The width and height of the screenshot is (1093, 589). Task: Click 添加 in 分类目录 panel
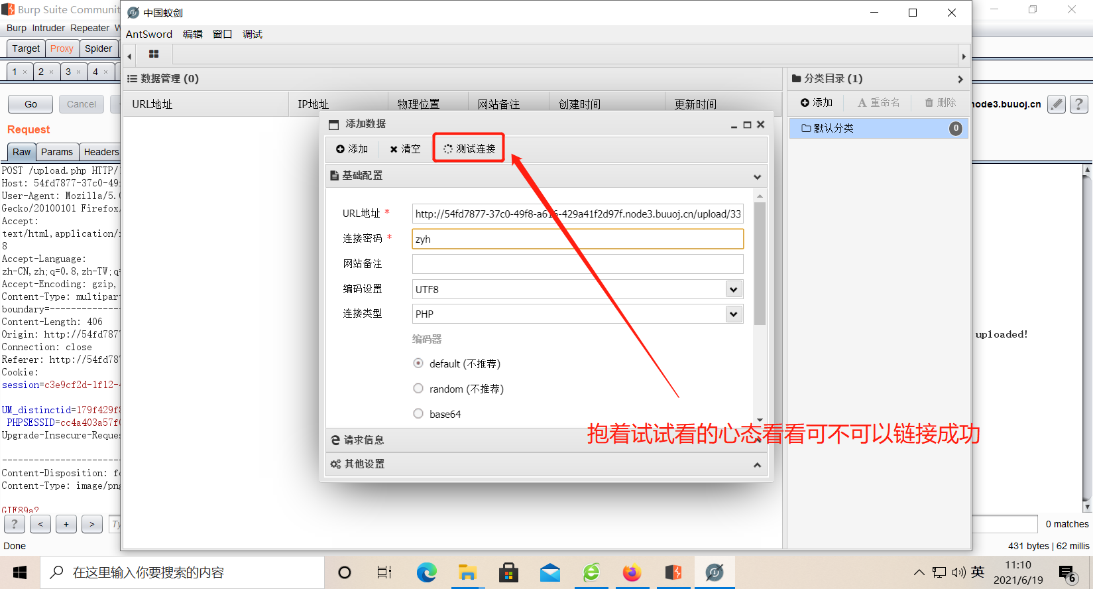pyautogui.click(x=817, y=103)
